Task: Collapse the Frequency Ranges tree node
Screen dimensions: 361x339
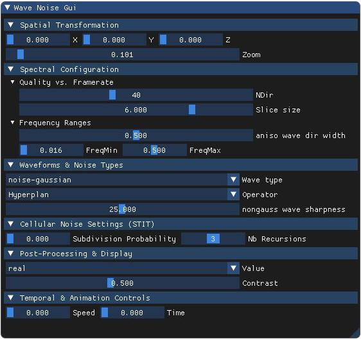Action: 12,123
